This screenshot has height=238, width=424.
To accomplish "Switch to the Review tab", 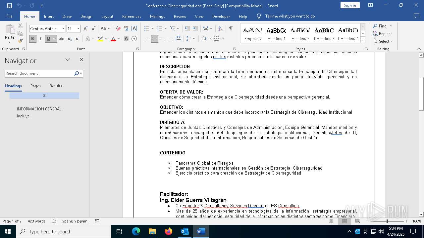I will pyautogui.click(x=180, y=16).
